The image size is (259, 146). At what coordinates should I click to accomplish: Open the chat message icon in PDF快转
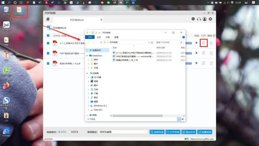(193, 19)
